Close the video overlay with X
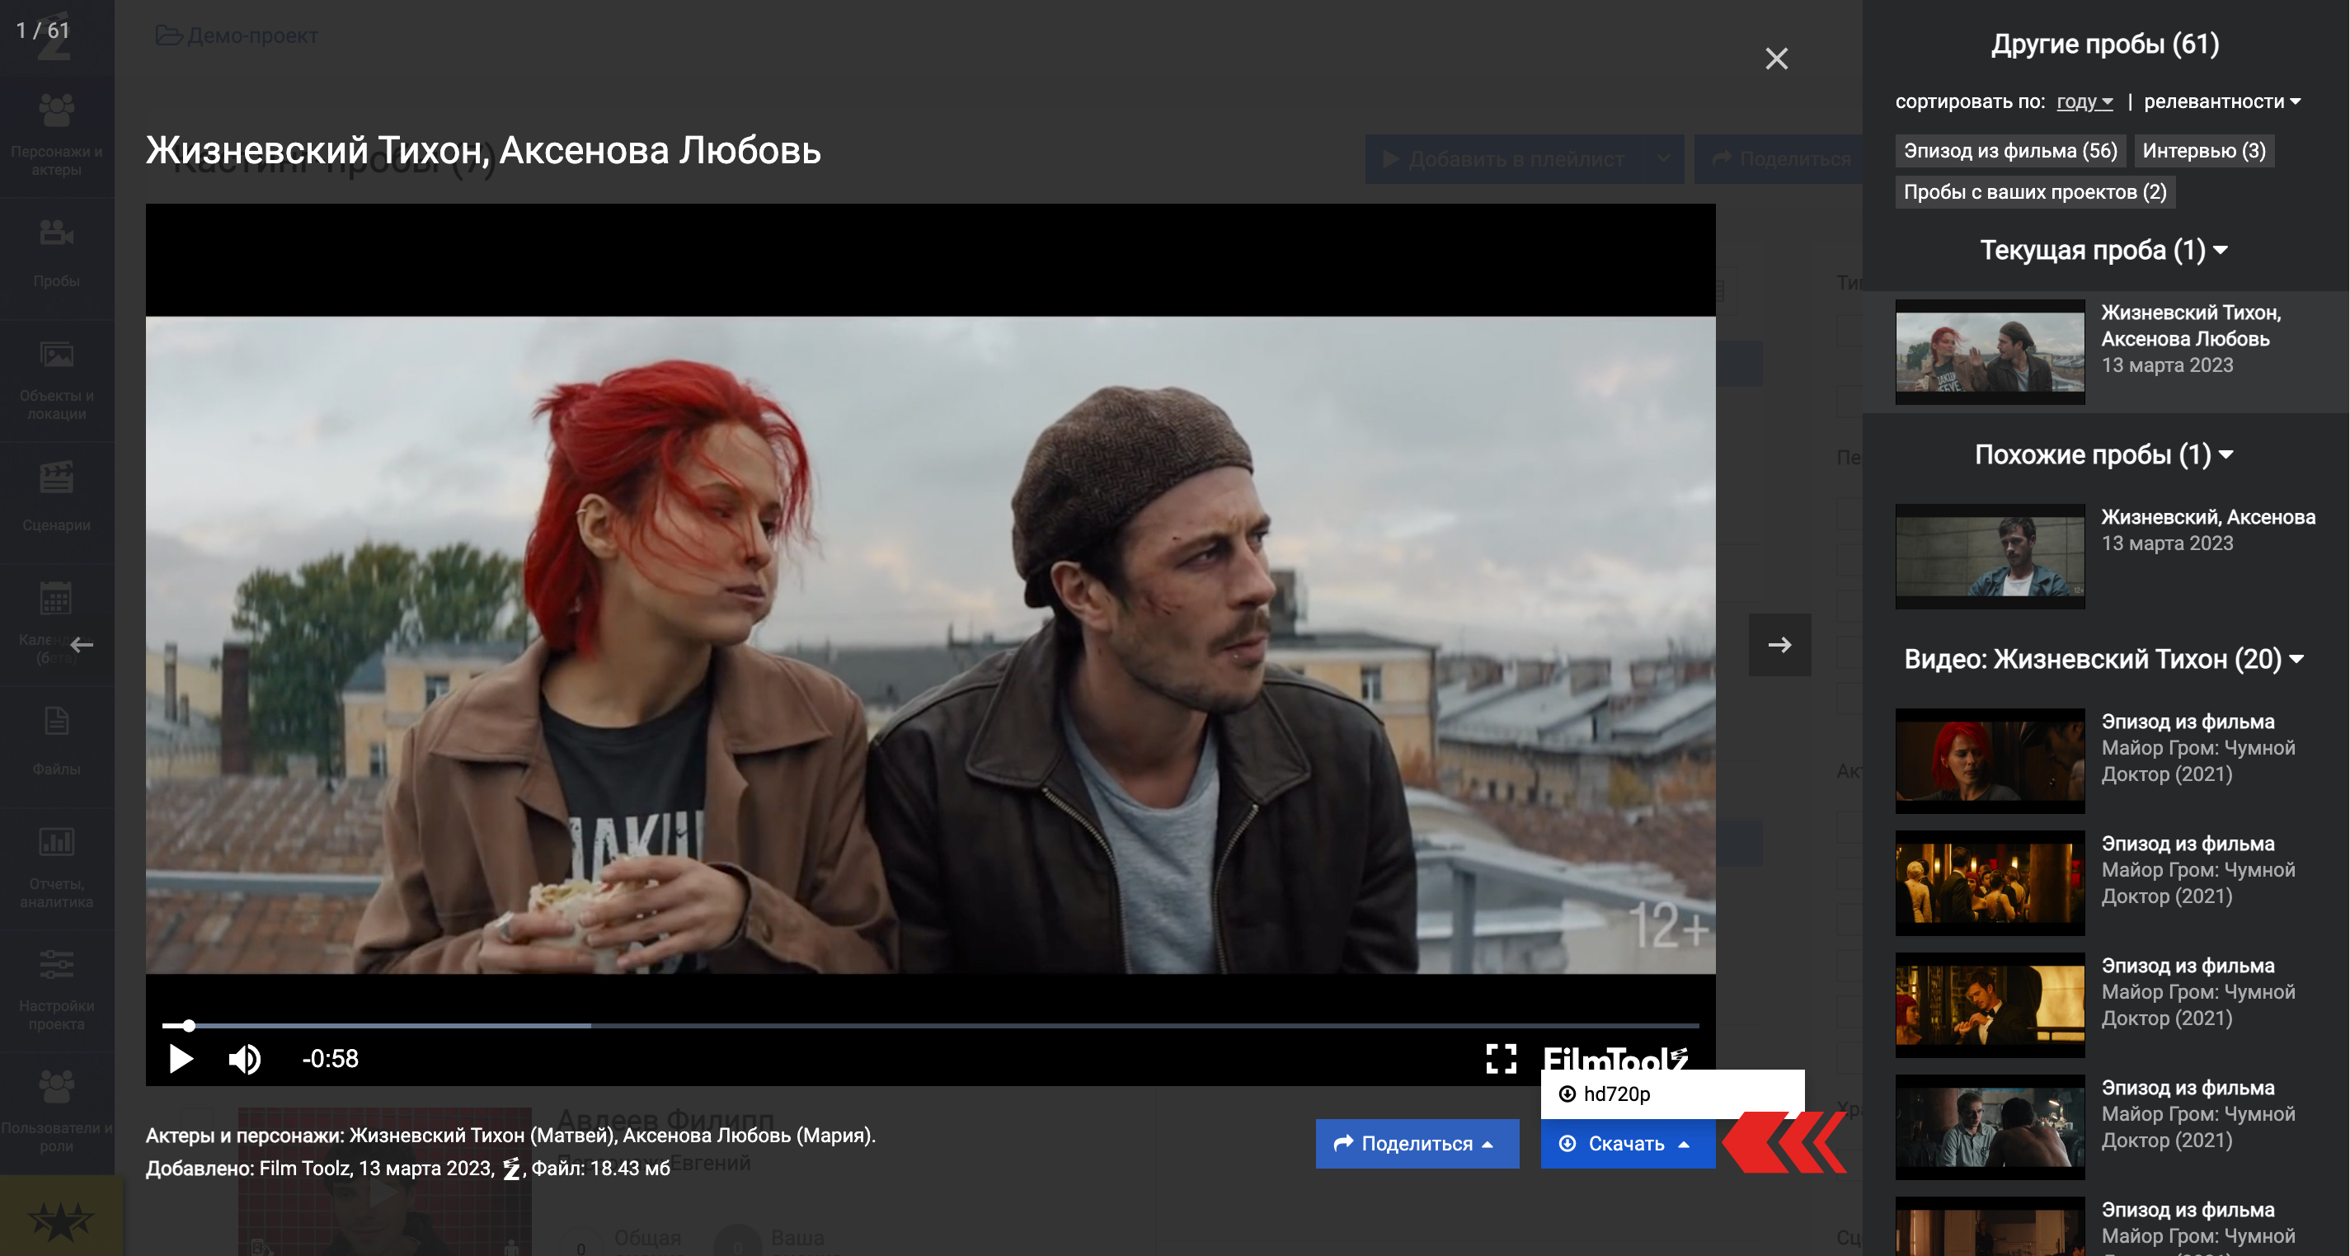 tap(1776, 59)
